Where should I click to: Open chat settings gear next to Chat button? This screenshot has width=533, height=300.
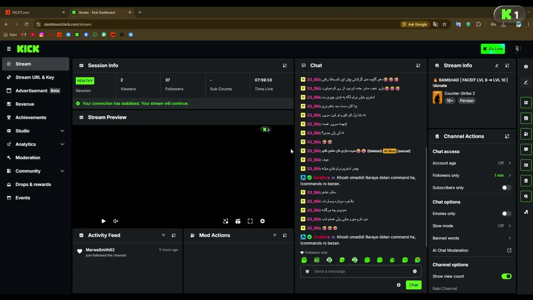pos(399,285)
